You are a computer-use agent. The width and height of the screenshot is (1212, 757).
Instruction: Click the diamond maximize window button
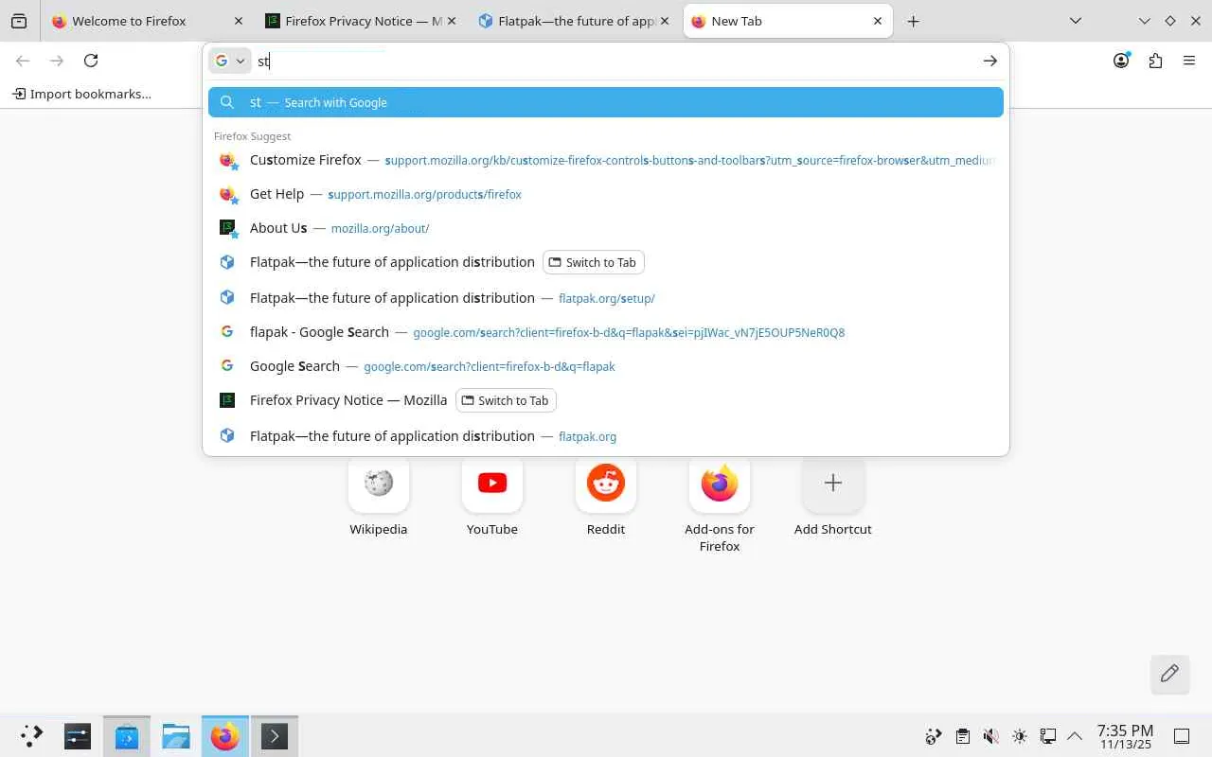click(x=1169, y=21)
